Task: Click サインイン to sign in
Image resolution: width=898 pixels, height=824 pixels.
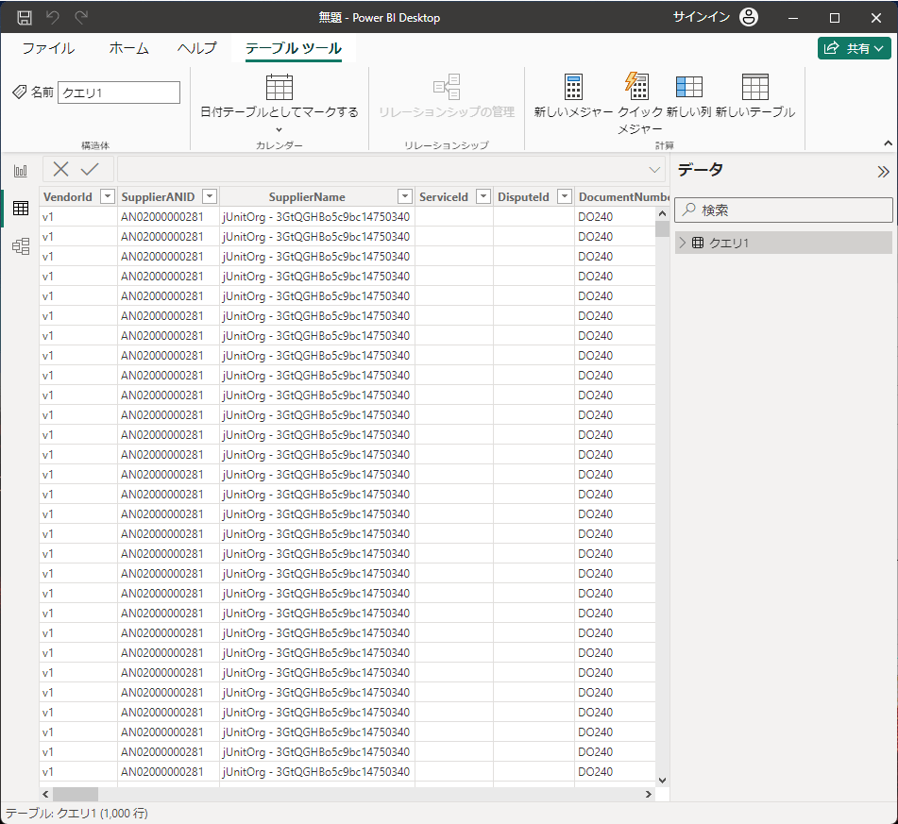Action: 702,17
